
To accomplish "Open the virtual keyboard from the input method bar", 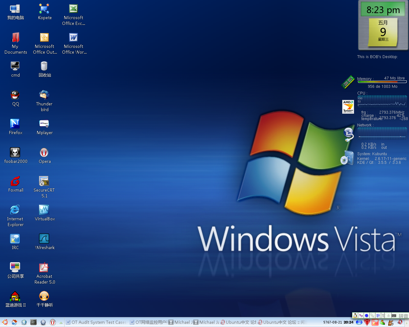I will pos(394,316).
